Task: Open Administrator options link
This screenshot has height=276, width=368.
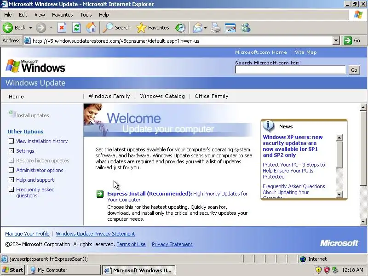Action: point(40,170)
